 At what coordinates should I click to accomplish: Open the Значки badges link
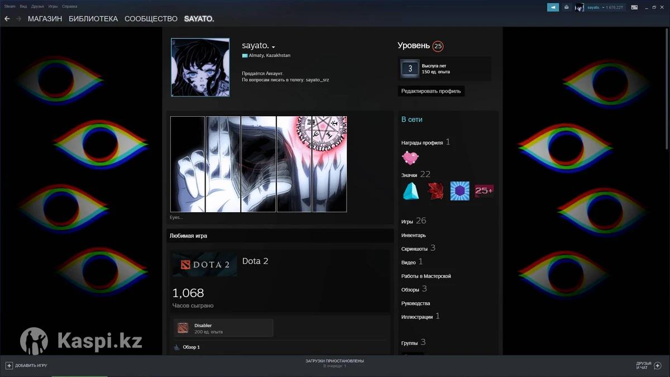click(409, 175)
